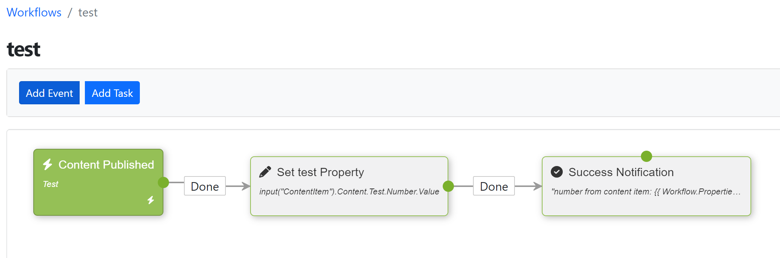Open the Success Notification task card
Image resolution: width=780 pixels, height=258 pixels.
coord(646,186)
